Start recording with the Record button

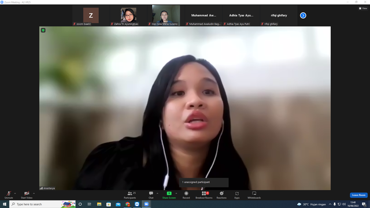click(186, 195)
